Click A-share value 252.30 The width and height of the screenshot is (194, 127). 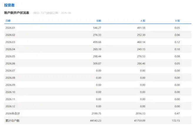pos(141,35)
